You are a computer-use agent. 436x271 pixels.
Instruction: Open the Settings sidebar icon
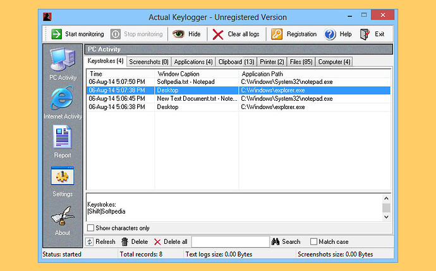click(63, 180)
